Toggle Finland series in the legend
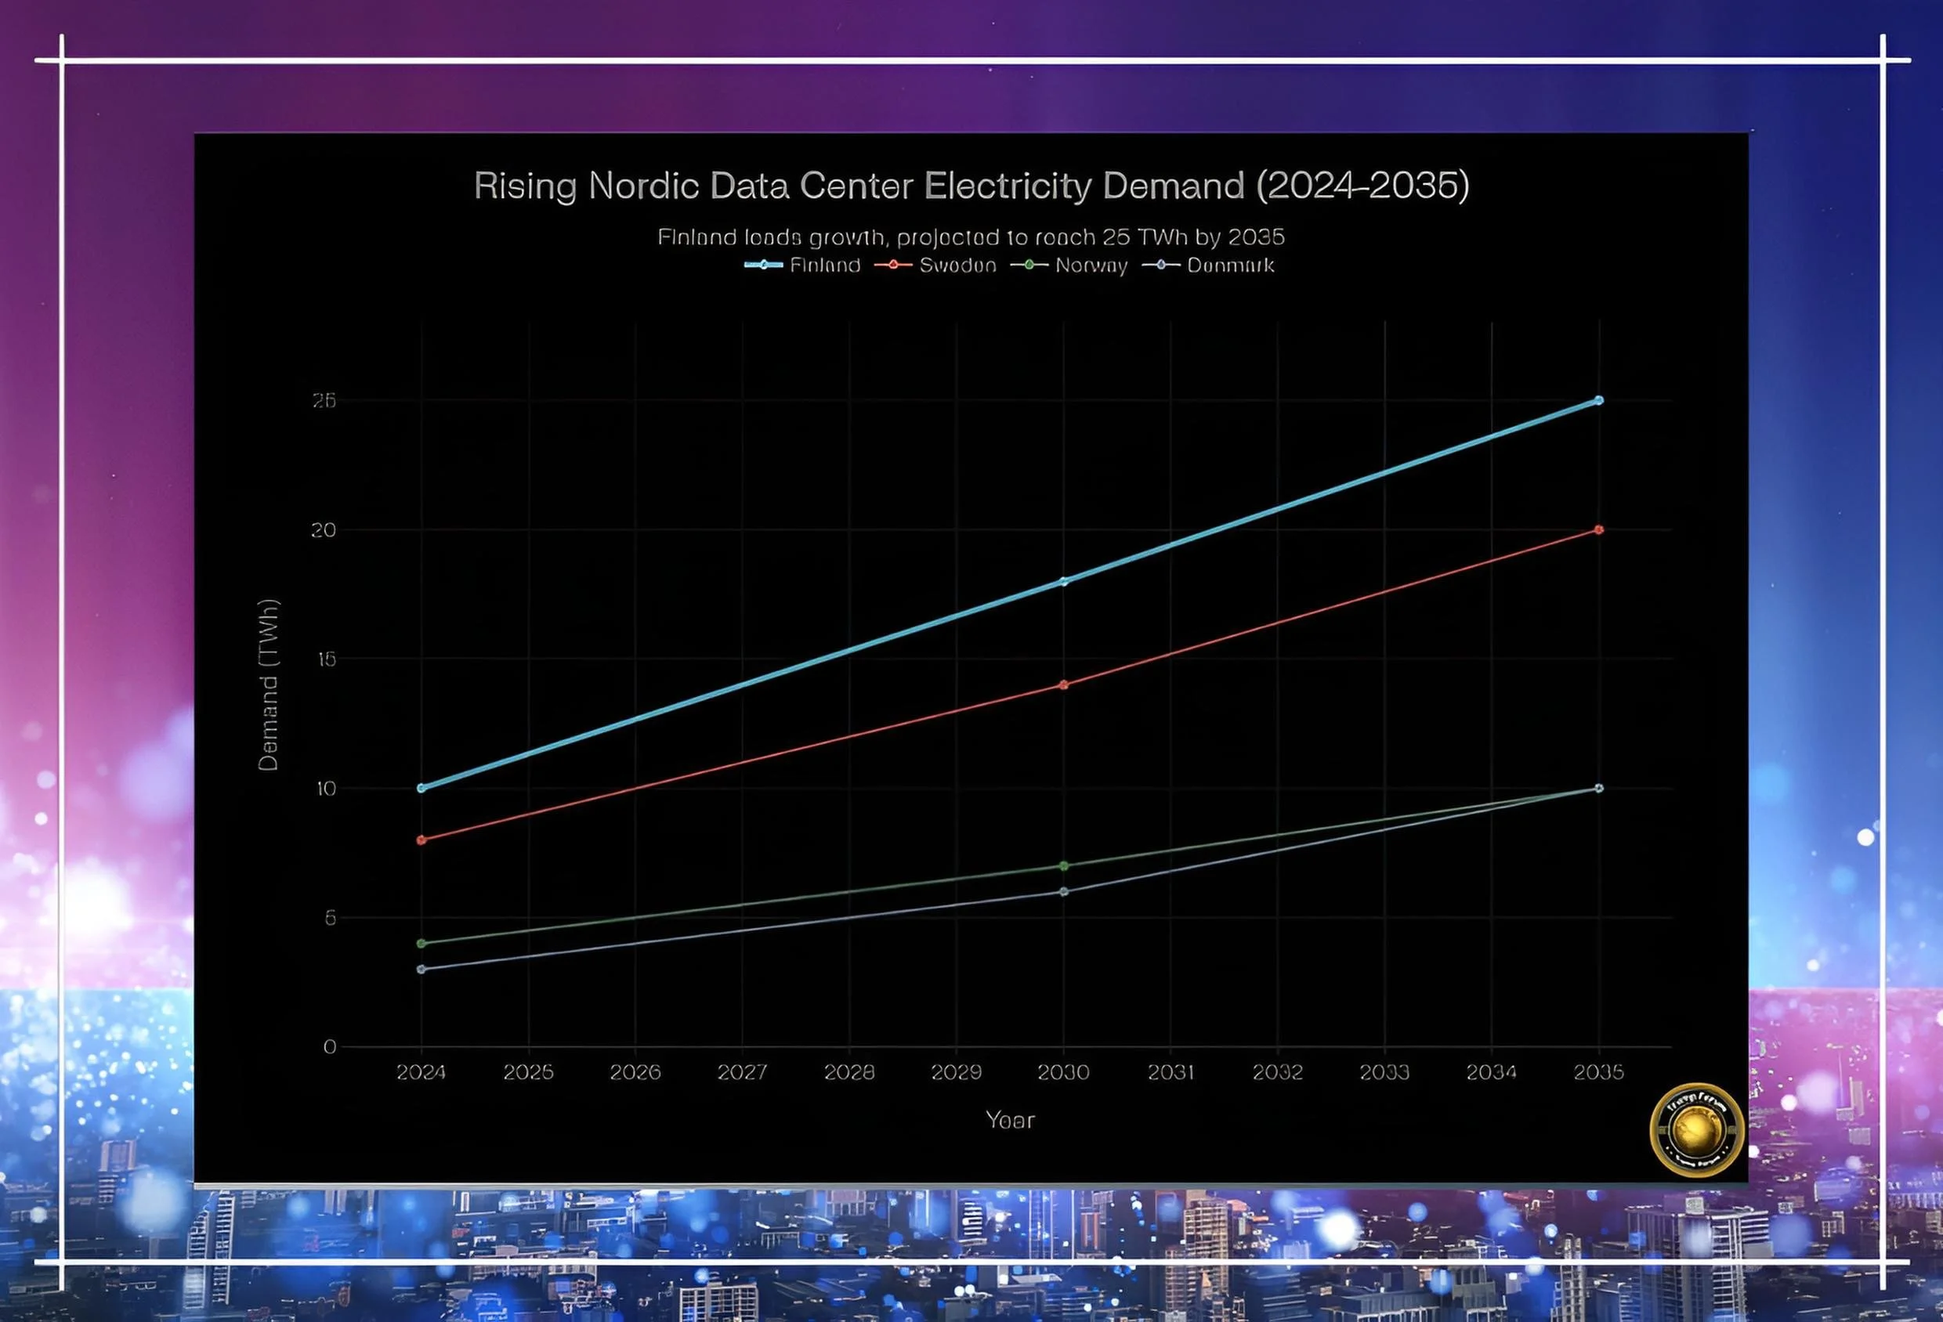The height and width of the screenshot is (1322, 1943). pos(823,265)
